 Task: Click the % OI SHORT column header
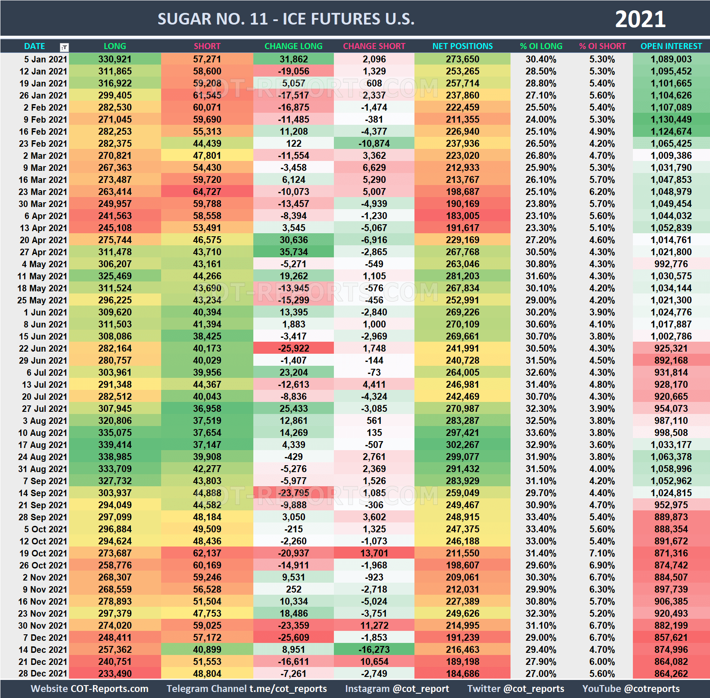click(602, 46)
